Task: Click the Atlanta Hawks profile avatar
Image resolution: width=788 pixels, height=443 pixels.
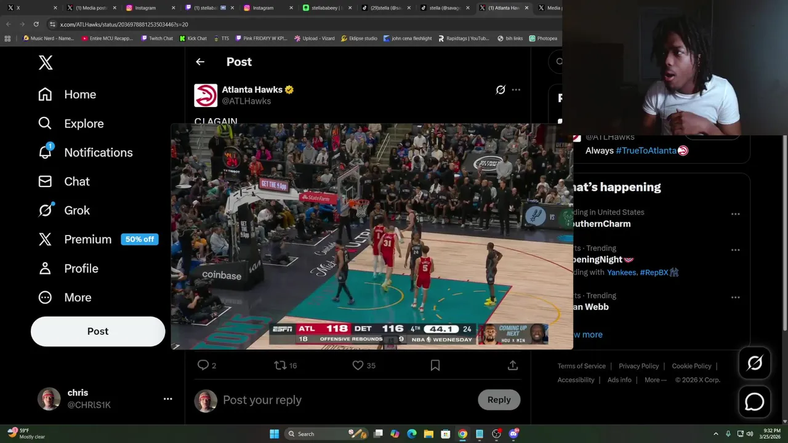Action: pyautogui.click(x=206, y=95)
